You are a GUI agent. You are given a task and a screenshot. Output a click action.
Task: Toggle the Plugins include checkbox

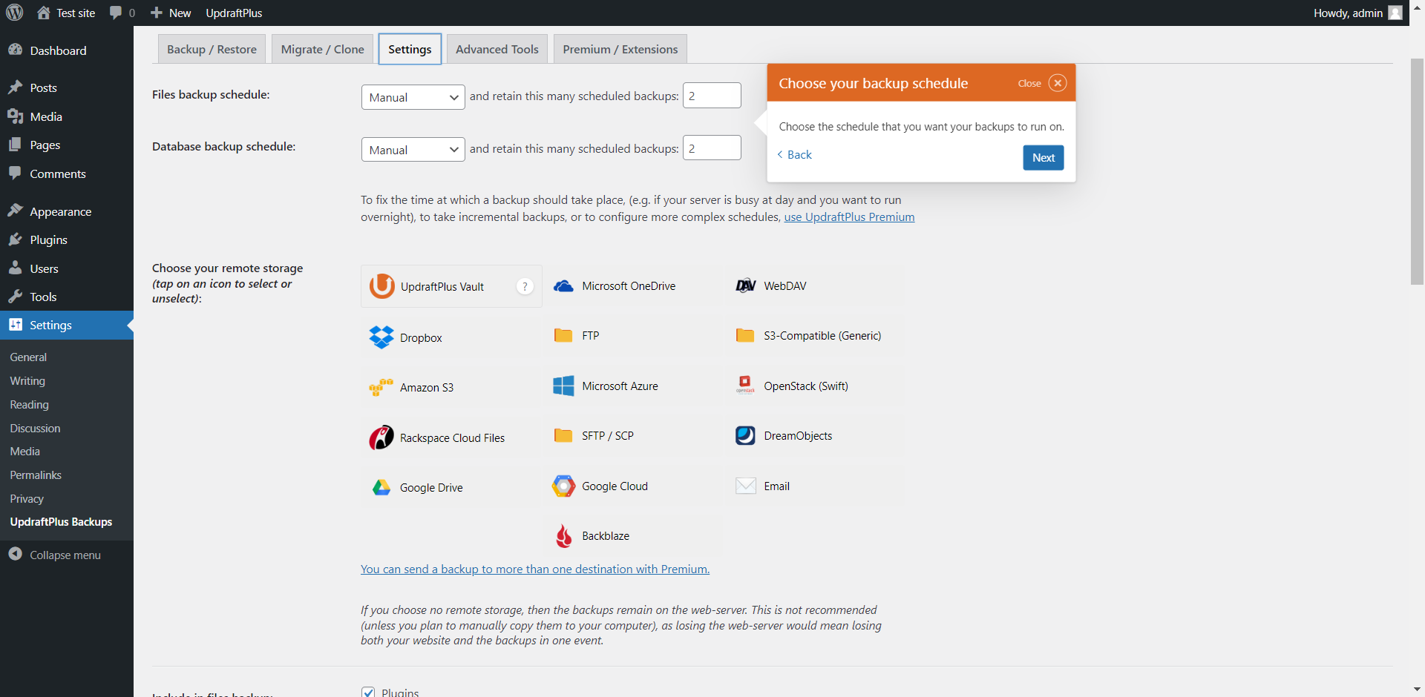click(368, 692)
